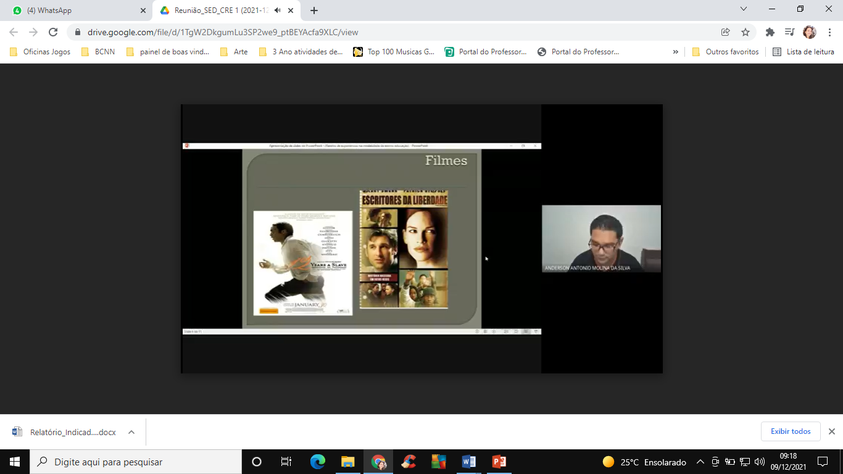Open PowerPoint from the taskbar
The height and width of the screenshot is (474, 843).
[x=499, y=462]
